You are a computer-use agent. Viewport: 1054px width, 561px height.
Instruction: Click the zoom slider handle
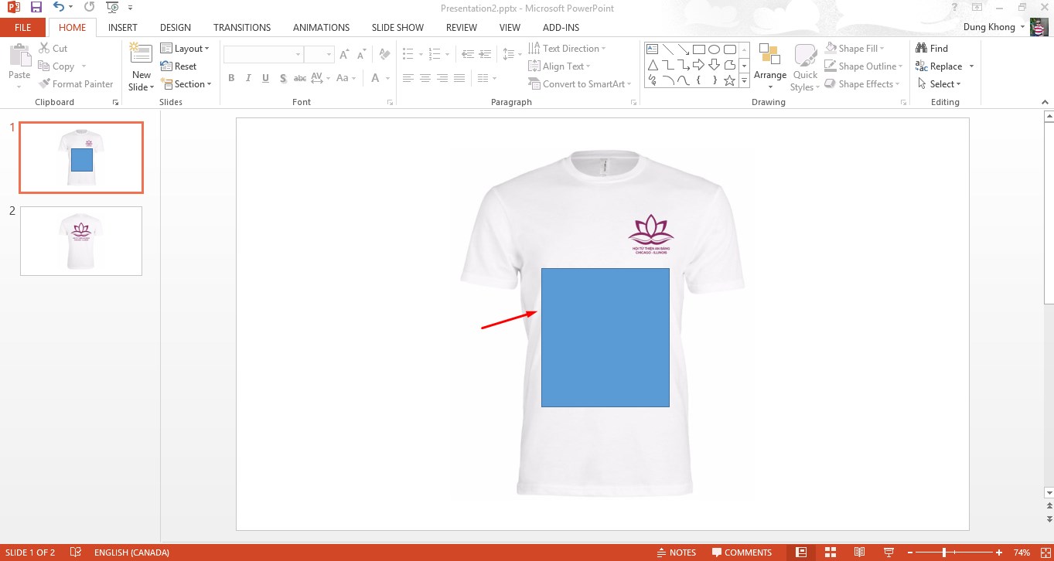pos(944,552)
